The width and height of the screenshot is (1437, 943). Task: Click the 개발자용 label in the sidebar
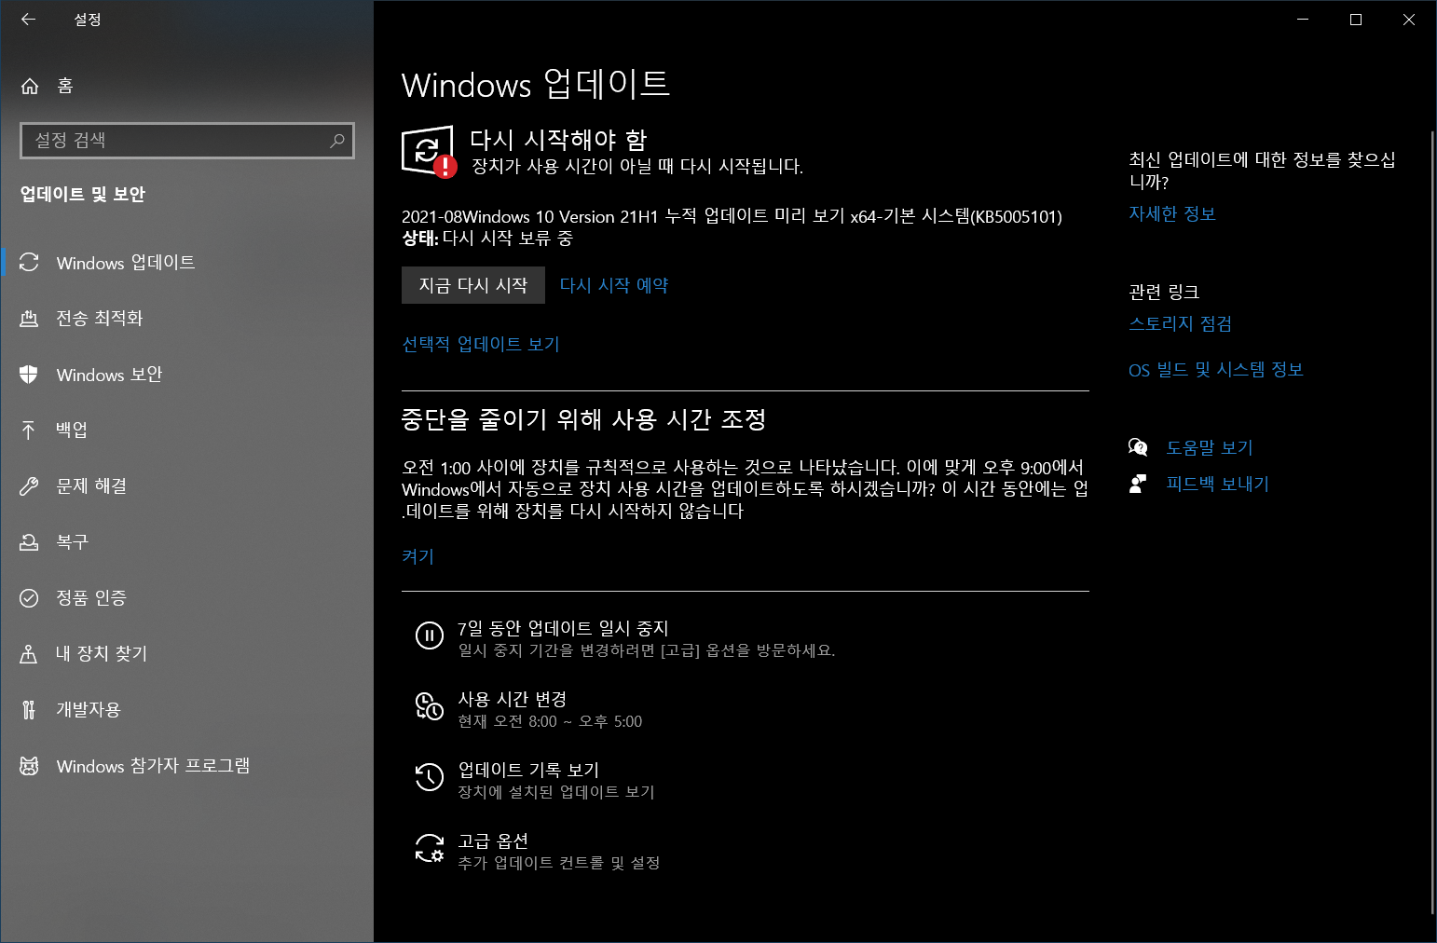89,709
